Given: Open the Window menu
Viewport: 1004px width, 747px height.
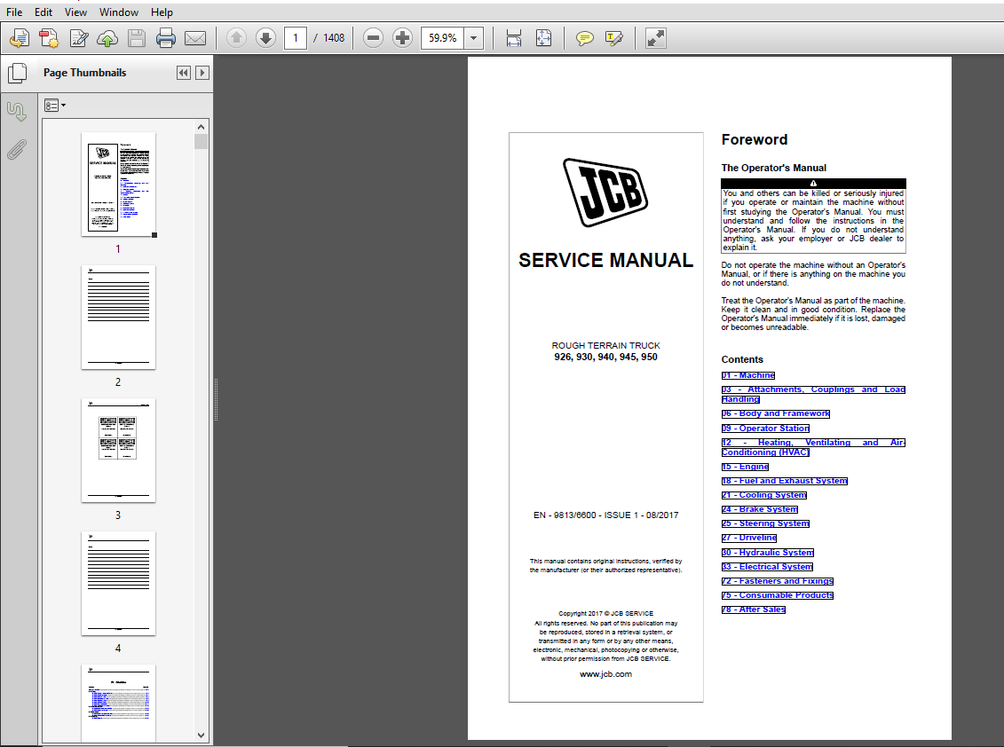Looking at the screenshot, I should point(118,12).
